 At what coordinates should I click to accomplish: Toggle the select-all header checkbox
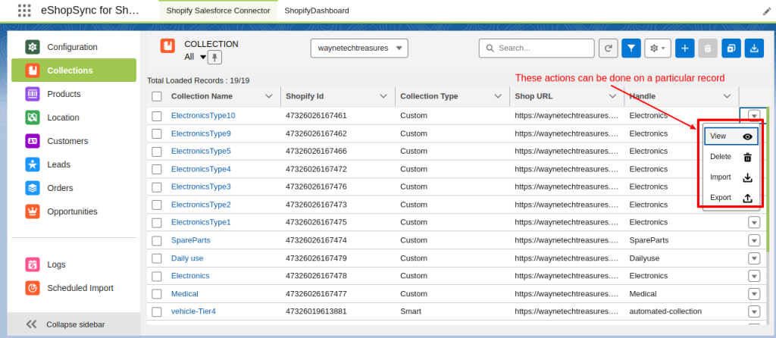[x=157, y=96]
